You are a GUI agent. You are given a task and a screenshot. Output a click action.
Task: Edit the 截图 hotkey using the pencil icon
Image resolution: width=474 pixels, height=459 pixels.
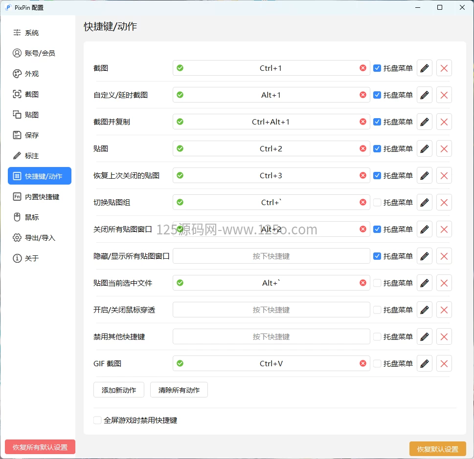coord(424,68)
